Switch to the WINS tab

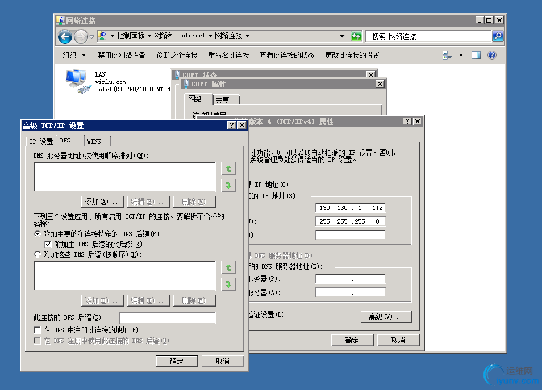point(95,141)
